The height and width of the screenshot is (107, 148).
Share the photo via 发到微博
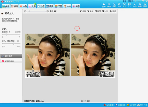108,105
